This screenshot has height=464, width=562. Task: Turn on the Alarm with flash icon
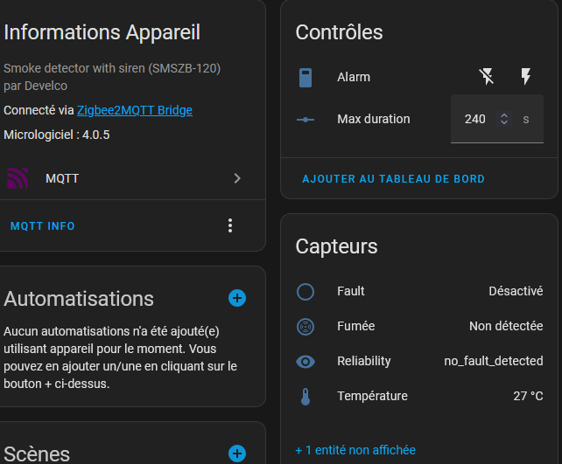(x=525, y=77)
